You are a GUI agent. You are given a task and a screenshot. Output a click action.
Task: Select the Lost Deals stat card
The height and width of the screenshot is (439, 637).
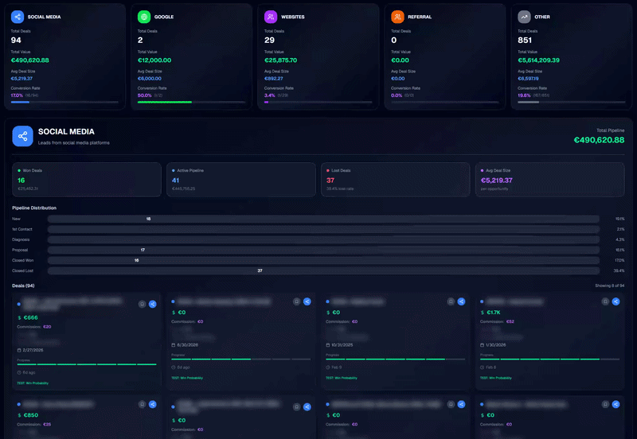tap(396, 180)
